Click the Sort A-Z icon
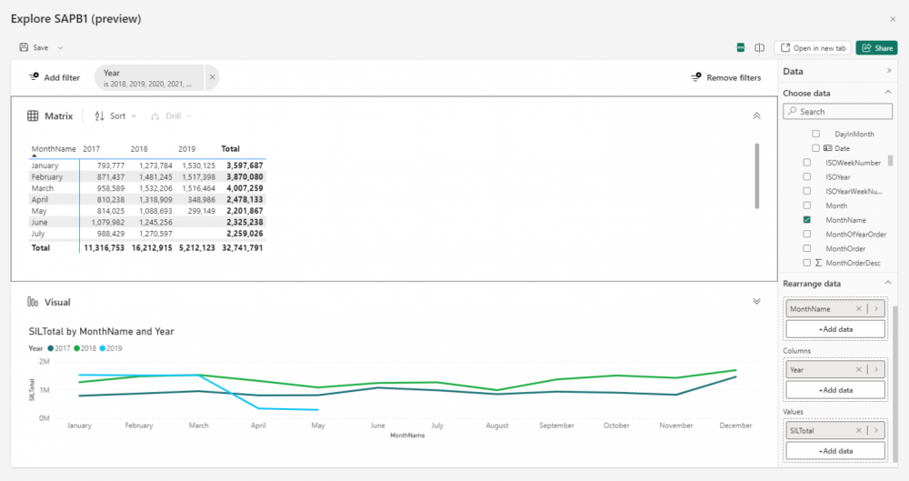Image resolution: width=909 pixels, height=481 pixels. tap(100, 116)
